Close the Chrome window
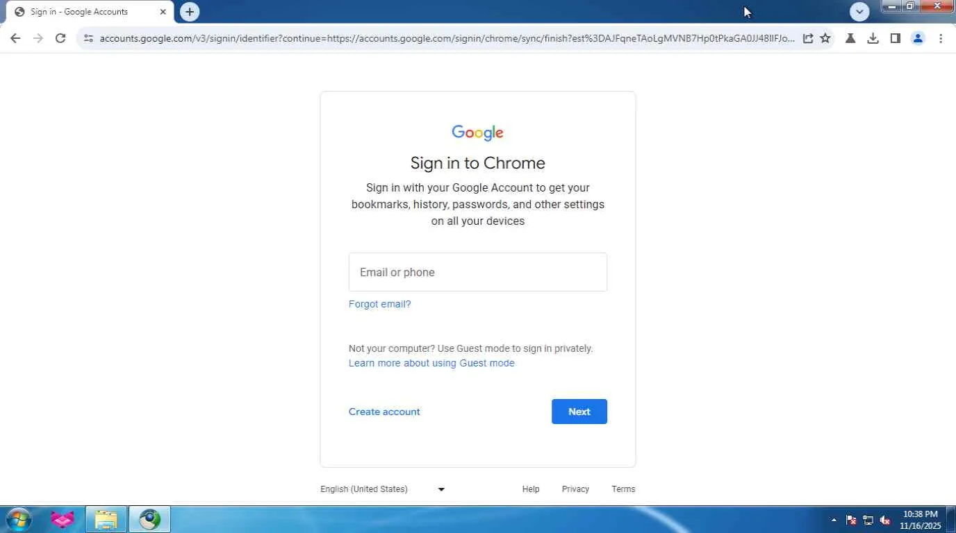Viewport: 956px width, 533px height. click(937, 6)
